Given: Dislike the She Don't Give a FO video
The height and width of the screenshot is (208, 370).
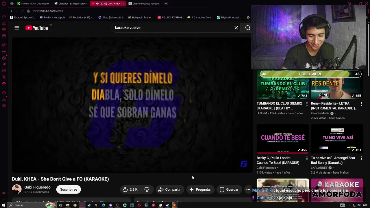Looking at the screenshot, I should pos(147,190).
